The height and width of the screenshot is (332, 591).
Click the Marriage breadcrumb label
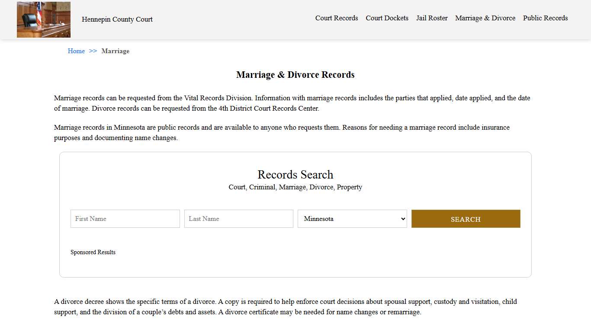pos(115,51)
